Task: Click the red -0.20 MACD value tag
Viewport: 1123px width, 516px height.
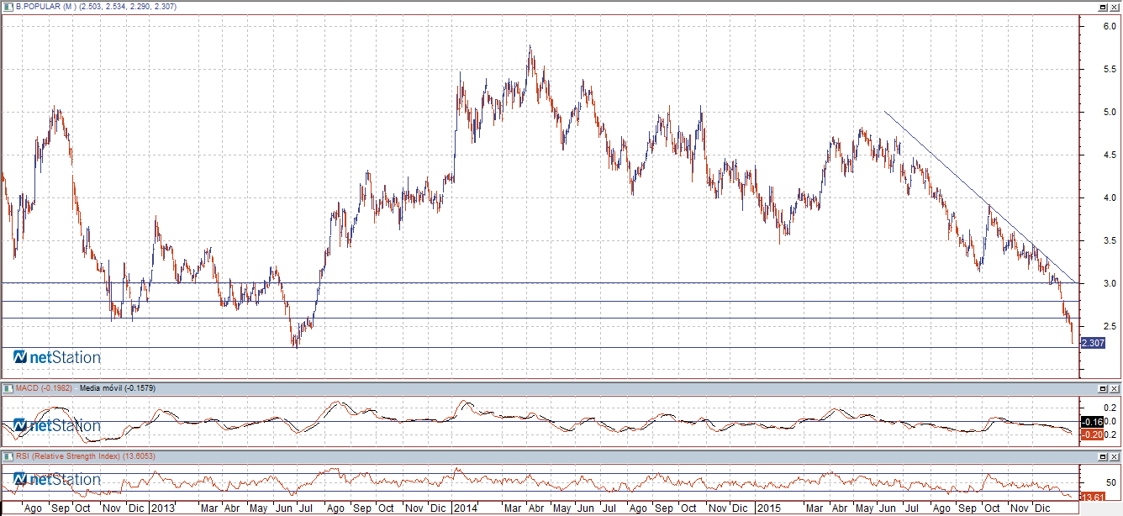Action: click(1091, 434)
